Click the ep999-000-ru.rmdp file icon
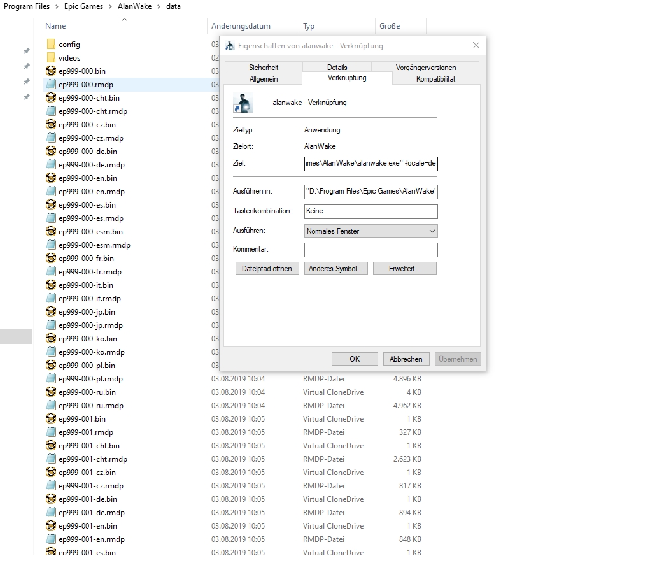The image size is (671, 563). click(x=51, y=406)
